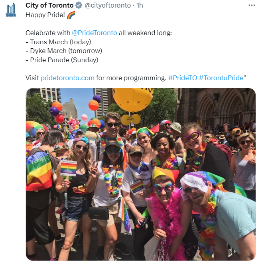Open the City of Toronto display name
The width and height of the screenshot is (258, 263).
point(49,5)
